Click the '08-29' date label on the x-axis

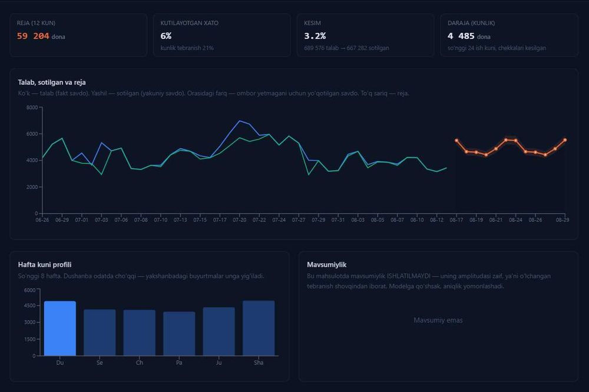(562, 220)
